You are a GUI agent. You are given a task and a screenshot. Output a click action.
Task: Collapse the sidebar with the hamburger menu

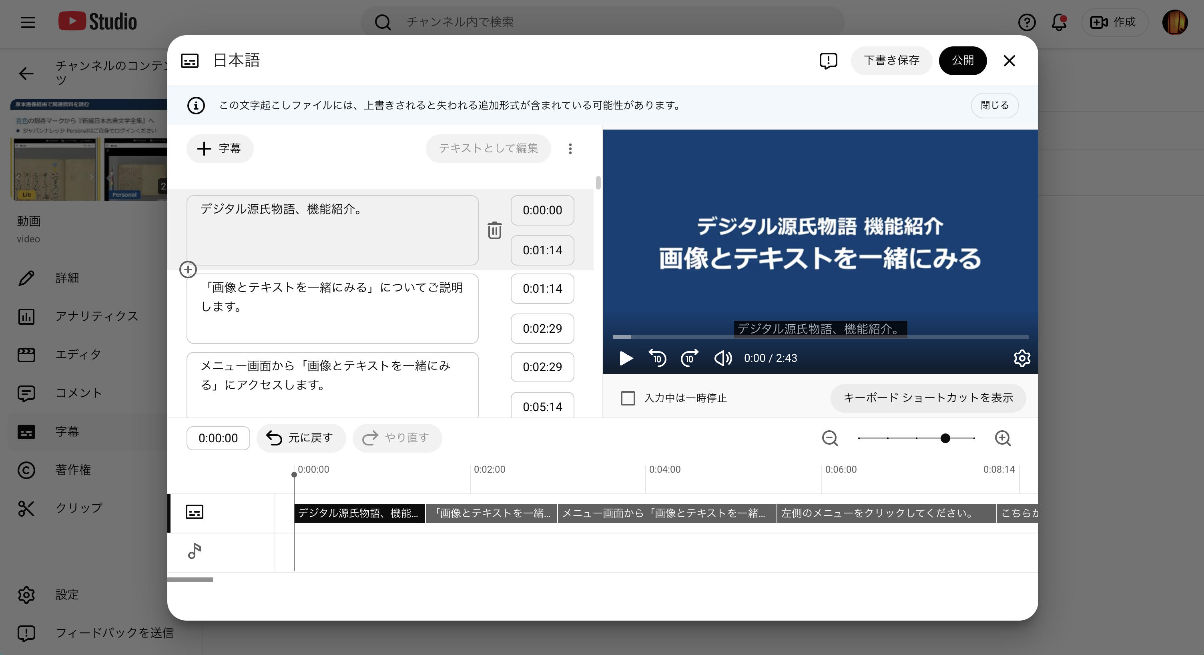28,22
